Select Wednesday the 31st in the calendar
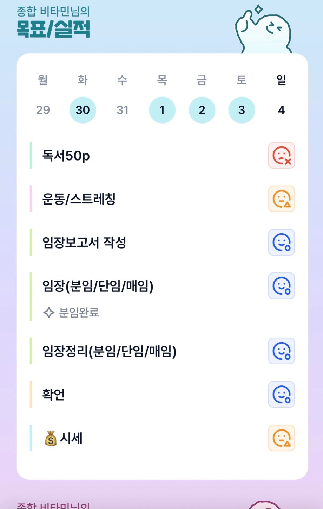Image resolution: width=323 pixels, height=509 pixels. [x=122, y=110]
